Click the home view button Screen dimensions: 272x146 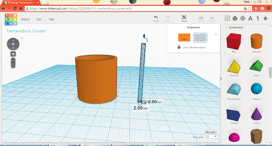click(13, 44)
